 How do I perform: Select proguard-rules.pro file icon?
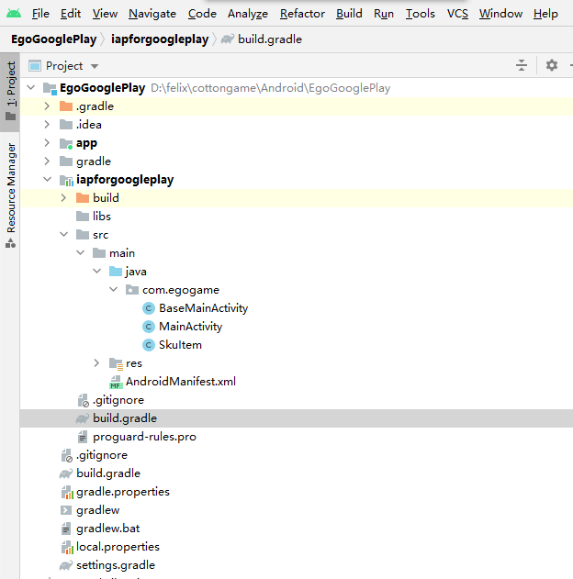83,437
